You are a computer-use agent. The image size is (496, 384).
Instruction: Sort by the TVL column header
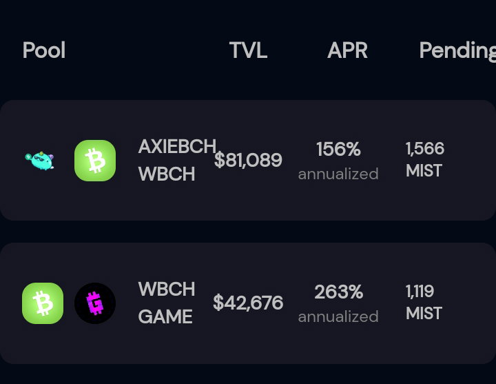(x=248, y=50)
